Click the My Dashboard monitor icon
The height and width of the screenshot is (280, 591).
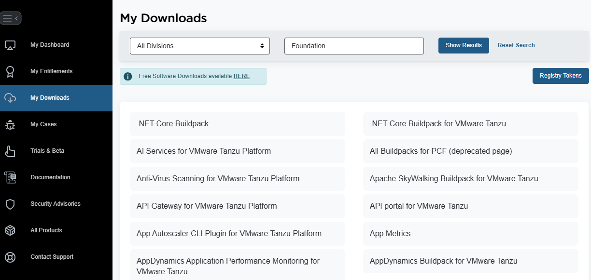click(x=10, y=45)
